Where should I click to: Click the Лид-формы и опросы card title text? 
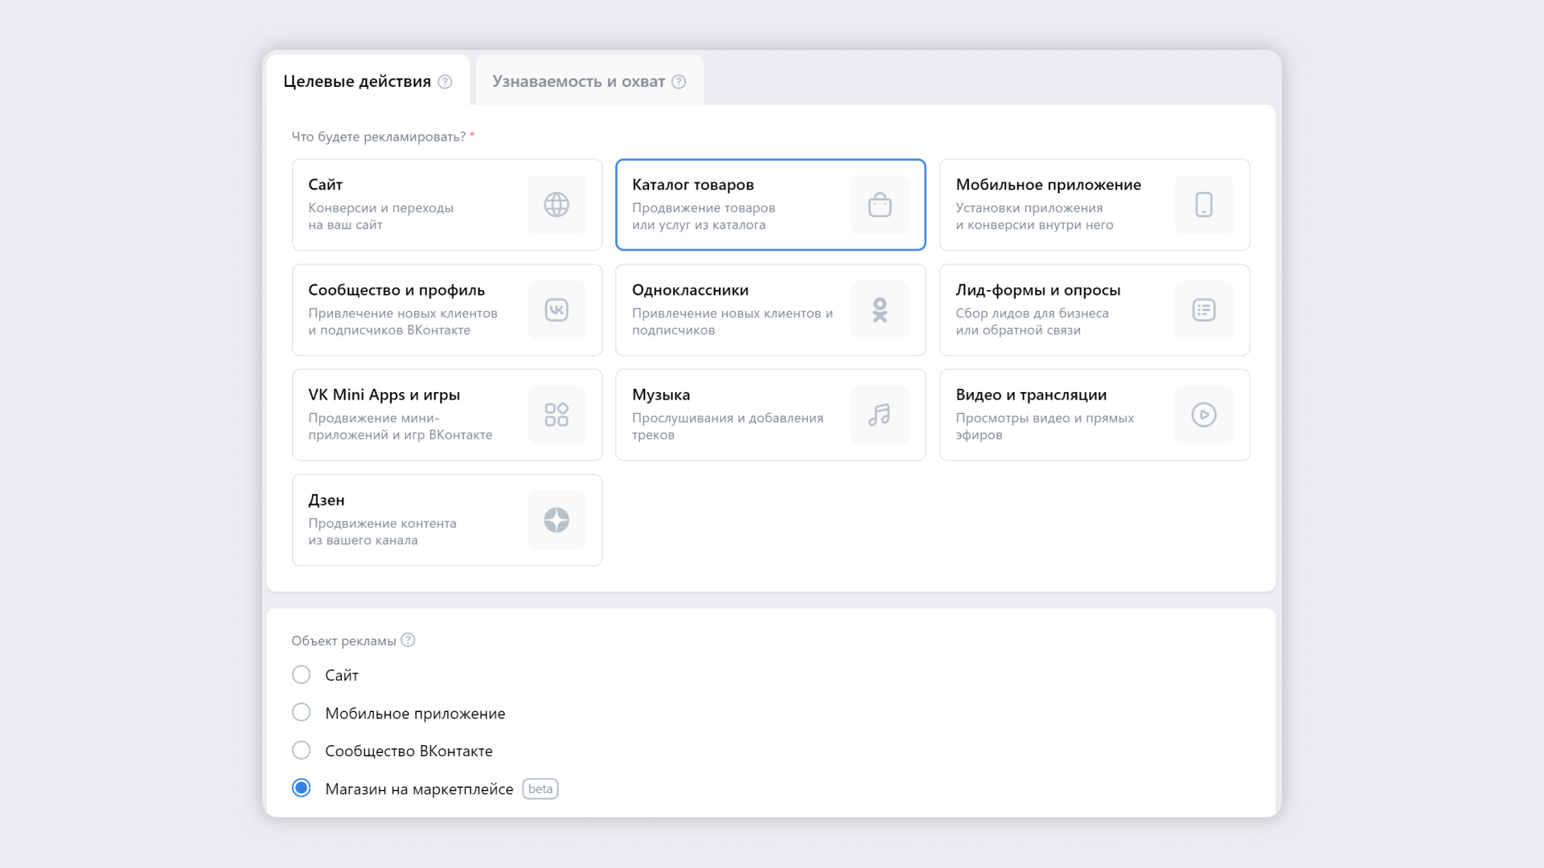[1038, 290]
